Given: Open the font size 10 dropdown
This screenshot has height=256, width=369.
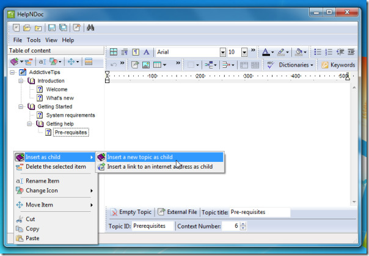Looking at the screenshot, I should [x=244, y=52].
